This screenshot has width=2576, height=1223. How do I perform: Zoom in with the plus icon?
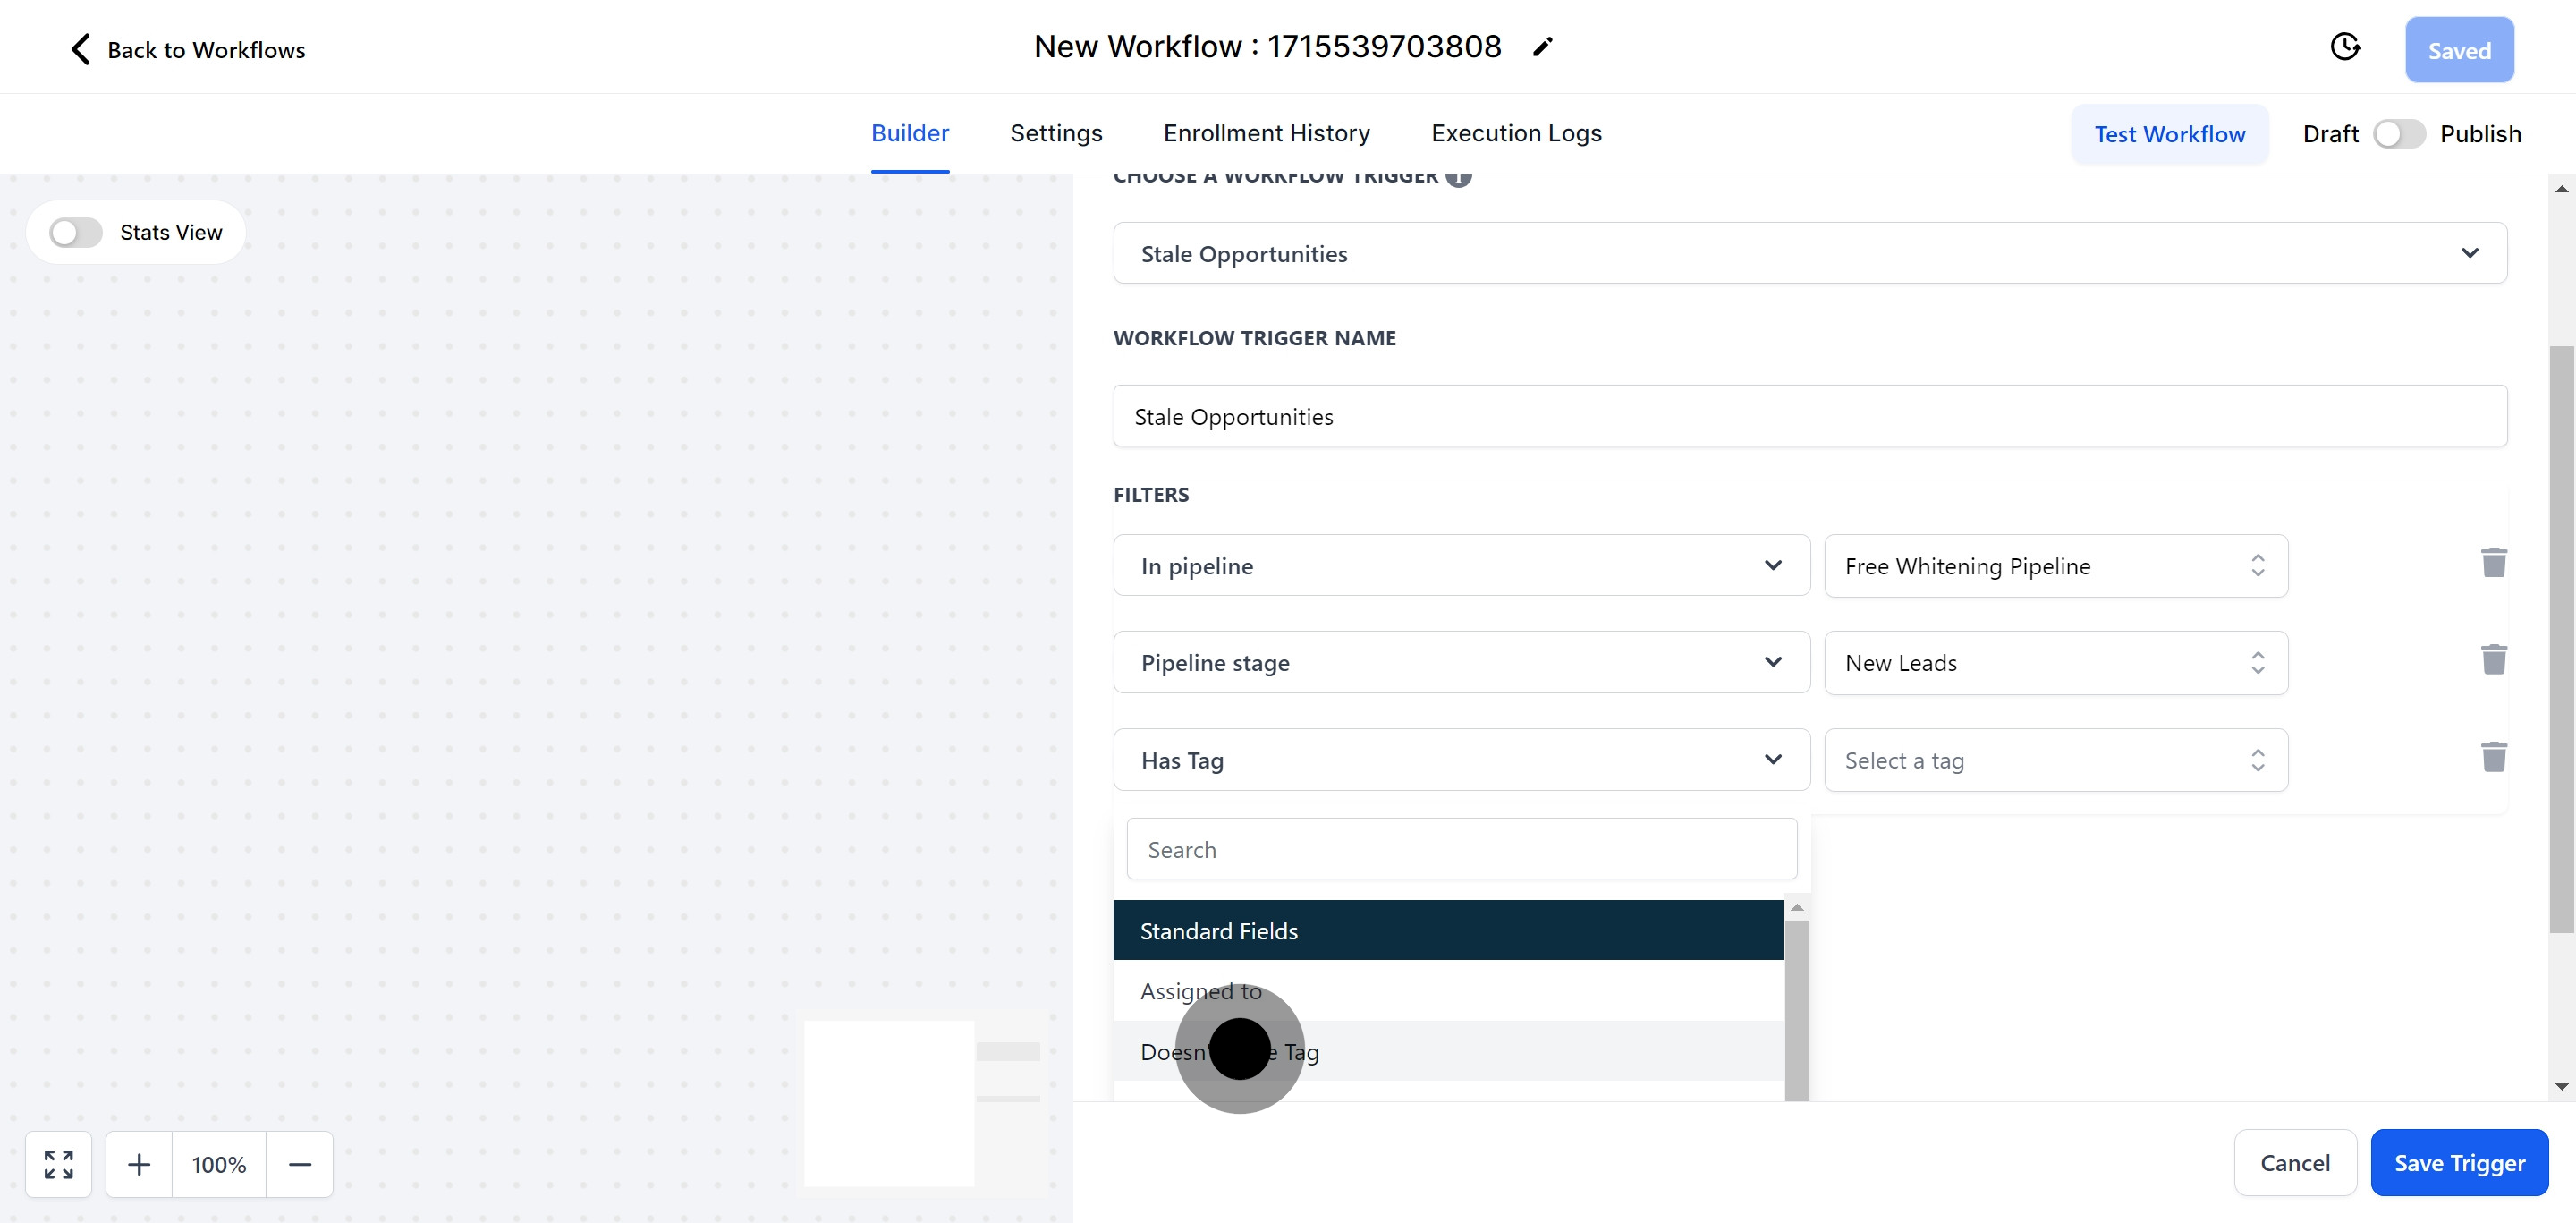click(139, 1164)
